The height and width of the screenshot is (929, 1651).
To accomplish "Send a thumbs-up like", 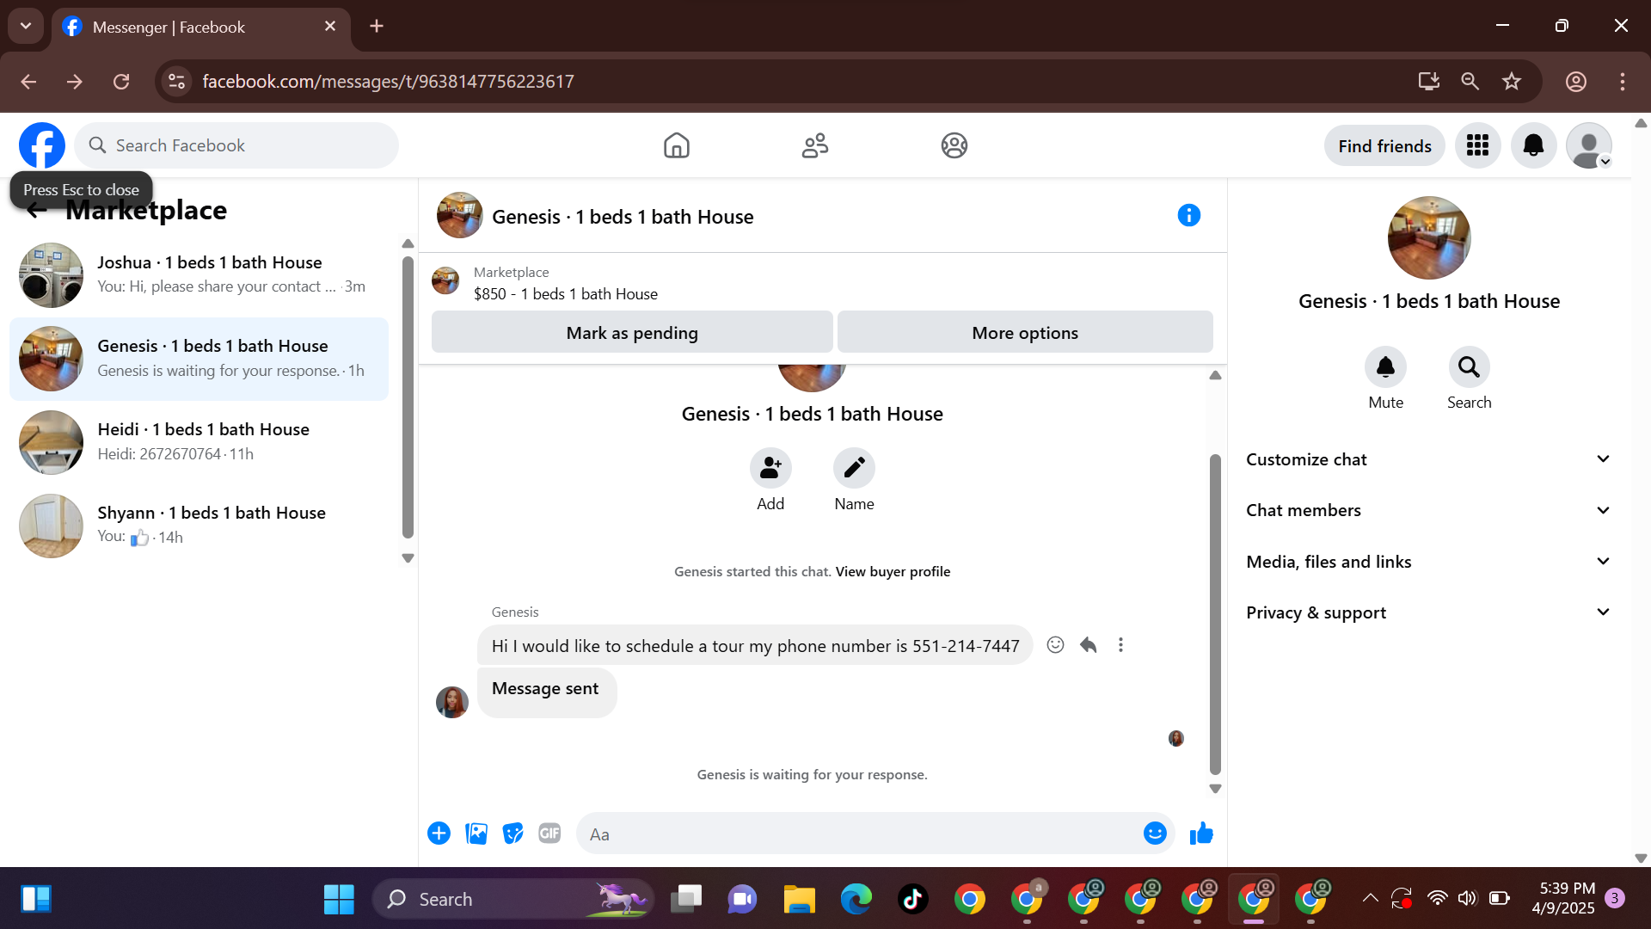I will (x=1201, y=834).
